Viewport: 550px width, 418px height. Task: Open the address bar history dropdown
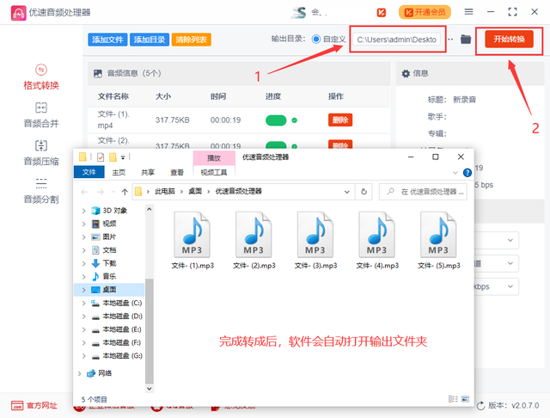point(347,192)
